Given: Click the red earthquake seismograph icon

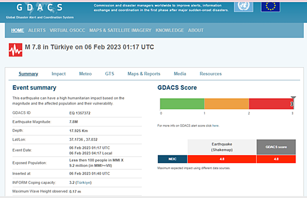Looking at the screenshot, I should point(16,50).
